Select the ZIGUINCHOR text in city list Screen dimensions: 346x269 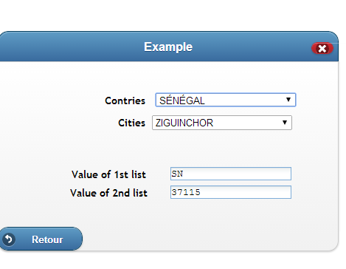[184, 123]
